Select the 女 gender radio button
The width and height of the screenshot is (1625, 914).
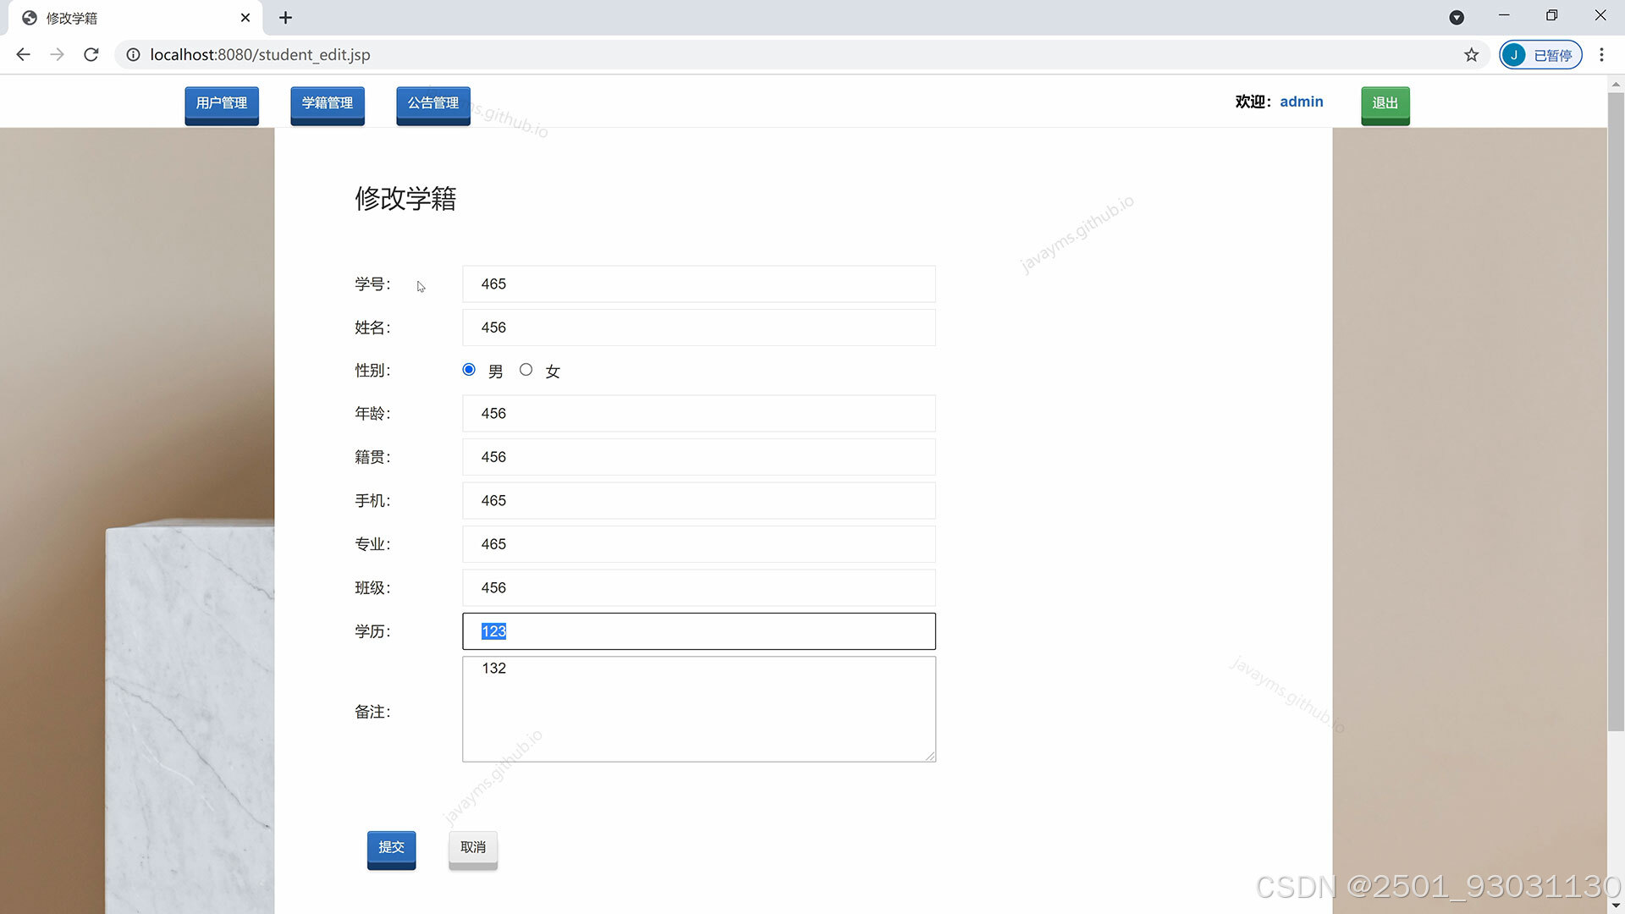pos(526,370)
